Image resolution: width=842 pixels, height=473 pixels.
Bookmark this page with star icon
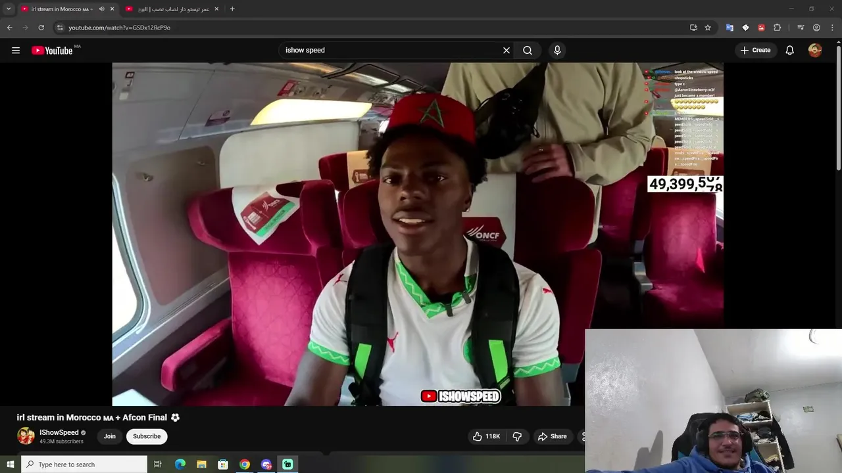coord(708,28)
